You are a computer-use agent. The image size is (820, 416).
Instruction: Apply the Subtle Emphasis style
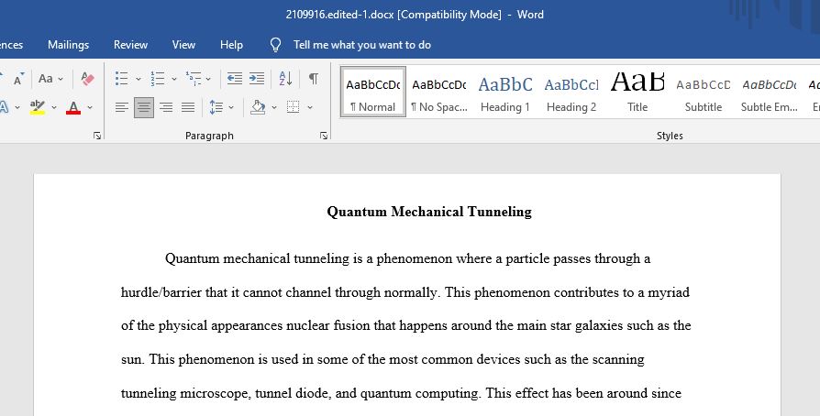770,92
